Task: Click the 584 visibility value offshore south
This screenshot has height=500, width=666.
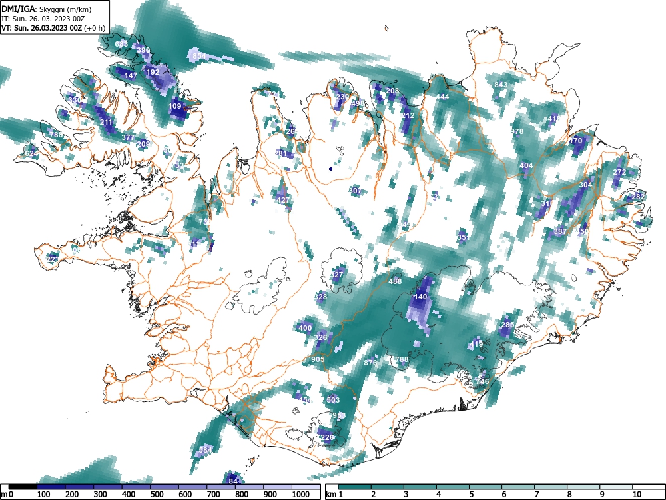Action: (206, 450)
